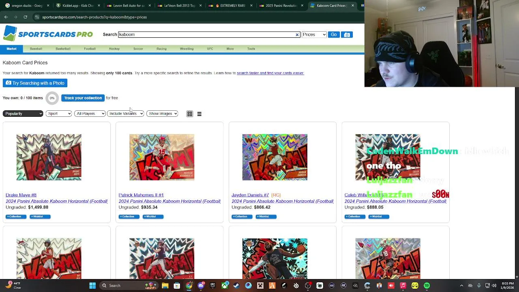The image size is (519, 292).
Task: Switch to grid view layout
Action: click(x=190, y=114)
